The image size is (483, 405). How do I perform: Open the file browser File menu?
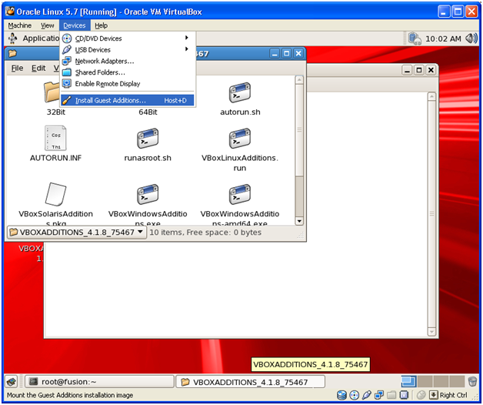[x=17, y=68]
